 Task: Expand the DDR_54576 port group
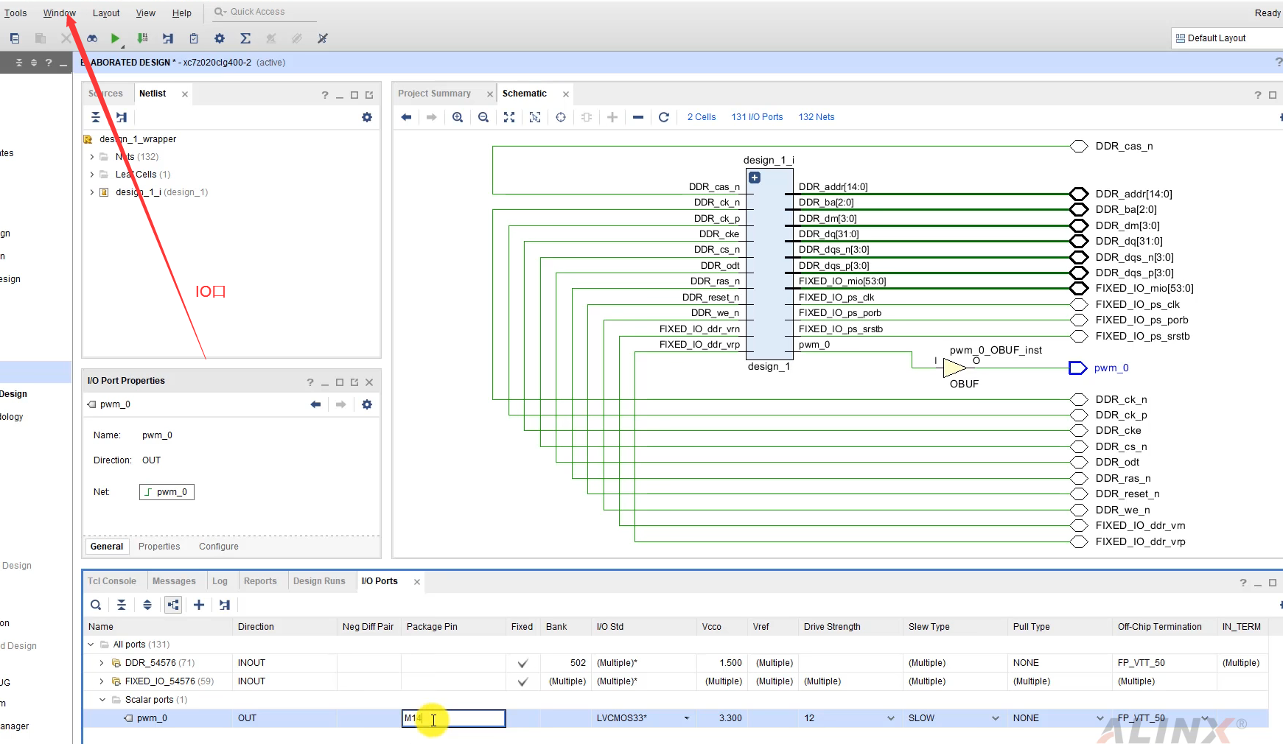(x=102, y=663)
